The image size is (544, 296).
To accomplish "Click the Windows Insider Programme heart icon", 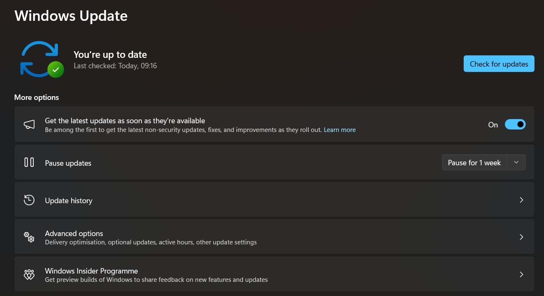I will click(29, 274).
